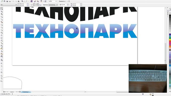Select the Table tool
This screenshot has width=171, height=96.
2,38
